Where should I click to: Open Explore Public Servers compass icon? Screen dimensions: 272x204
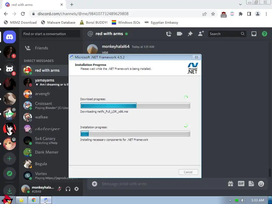point(10,173)
